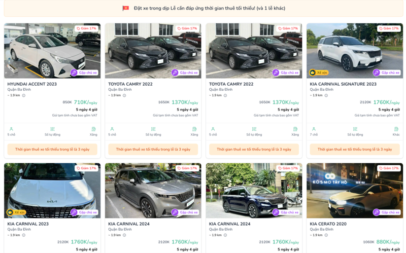
Task: Click the info icon beside Kia Carnival Signature distance
Action: (326, 95)
